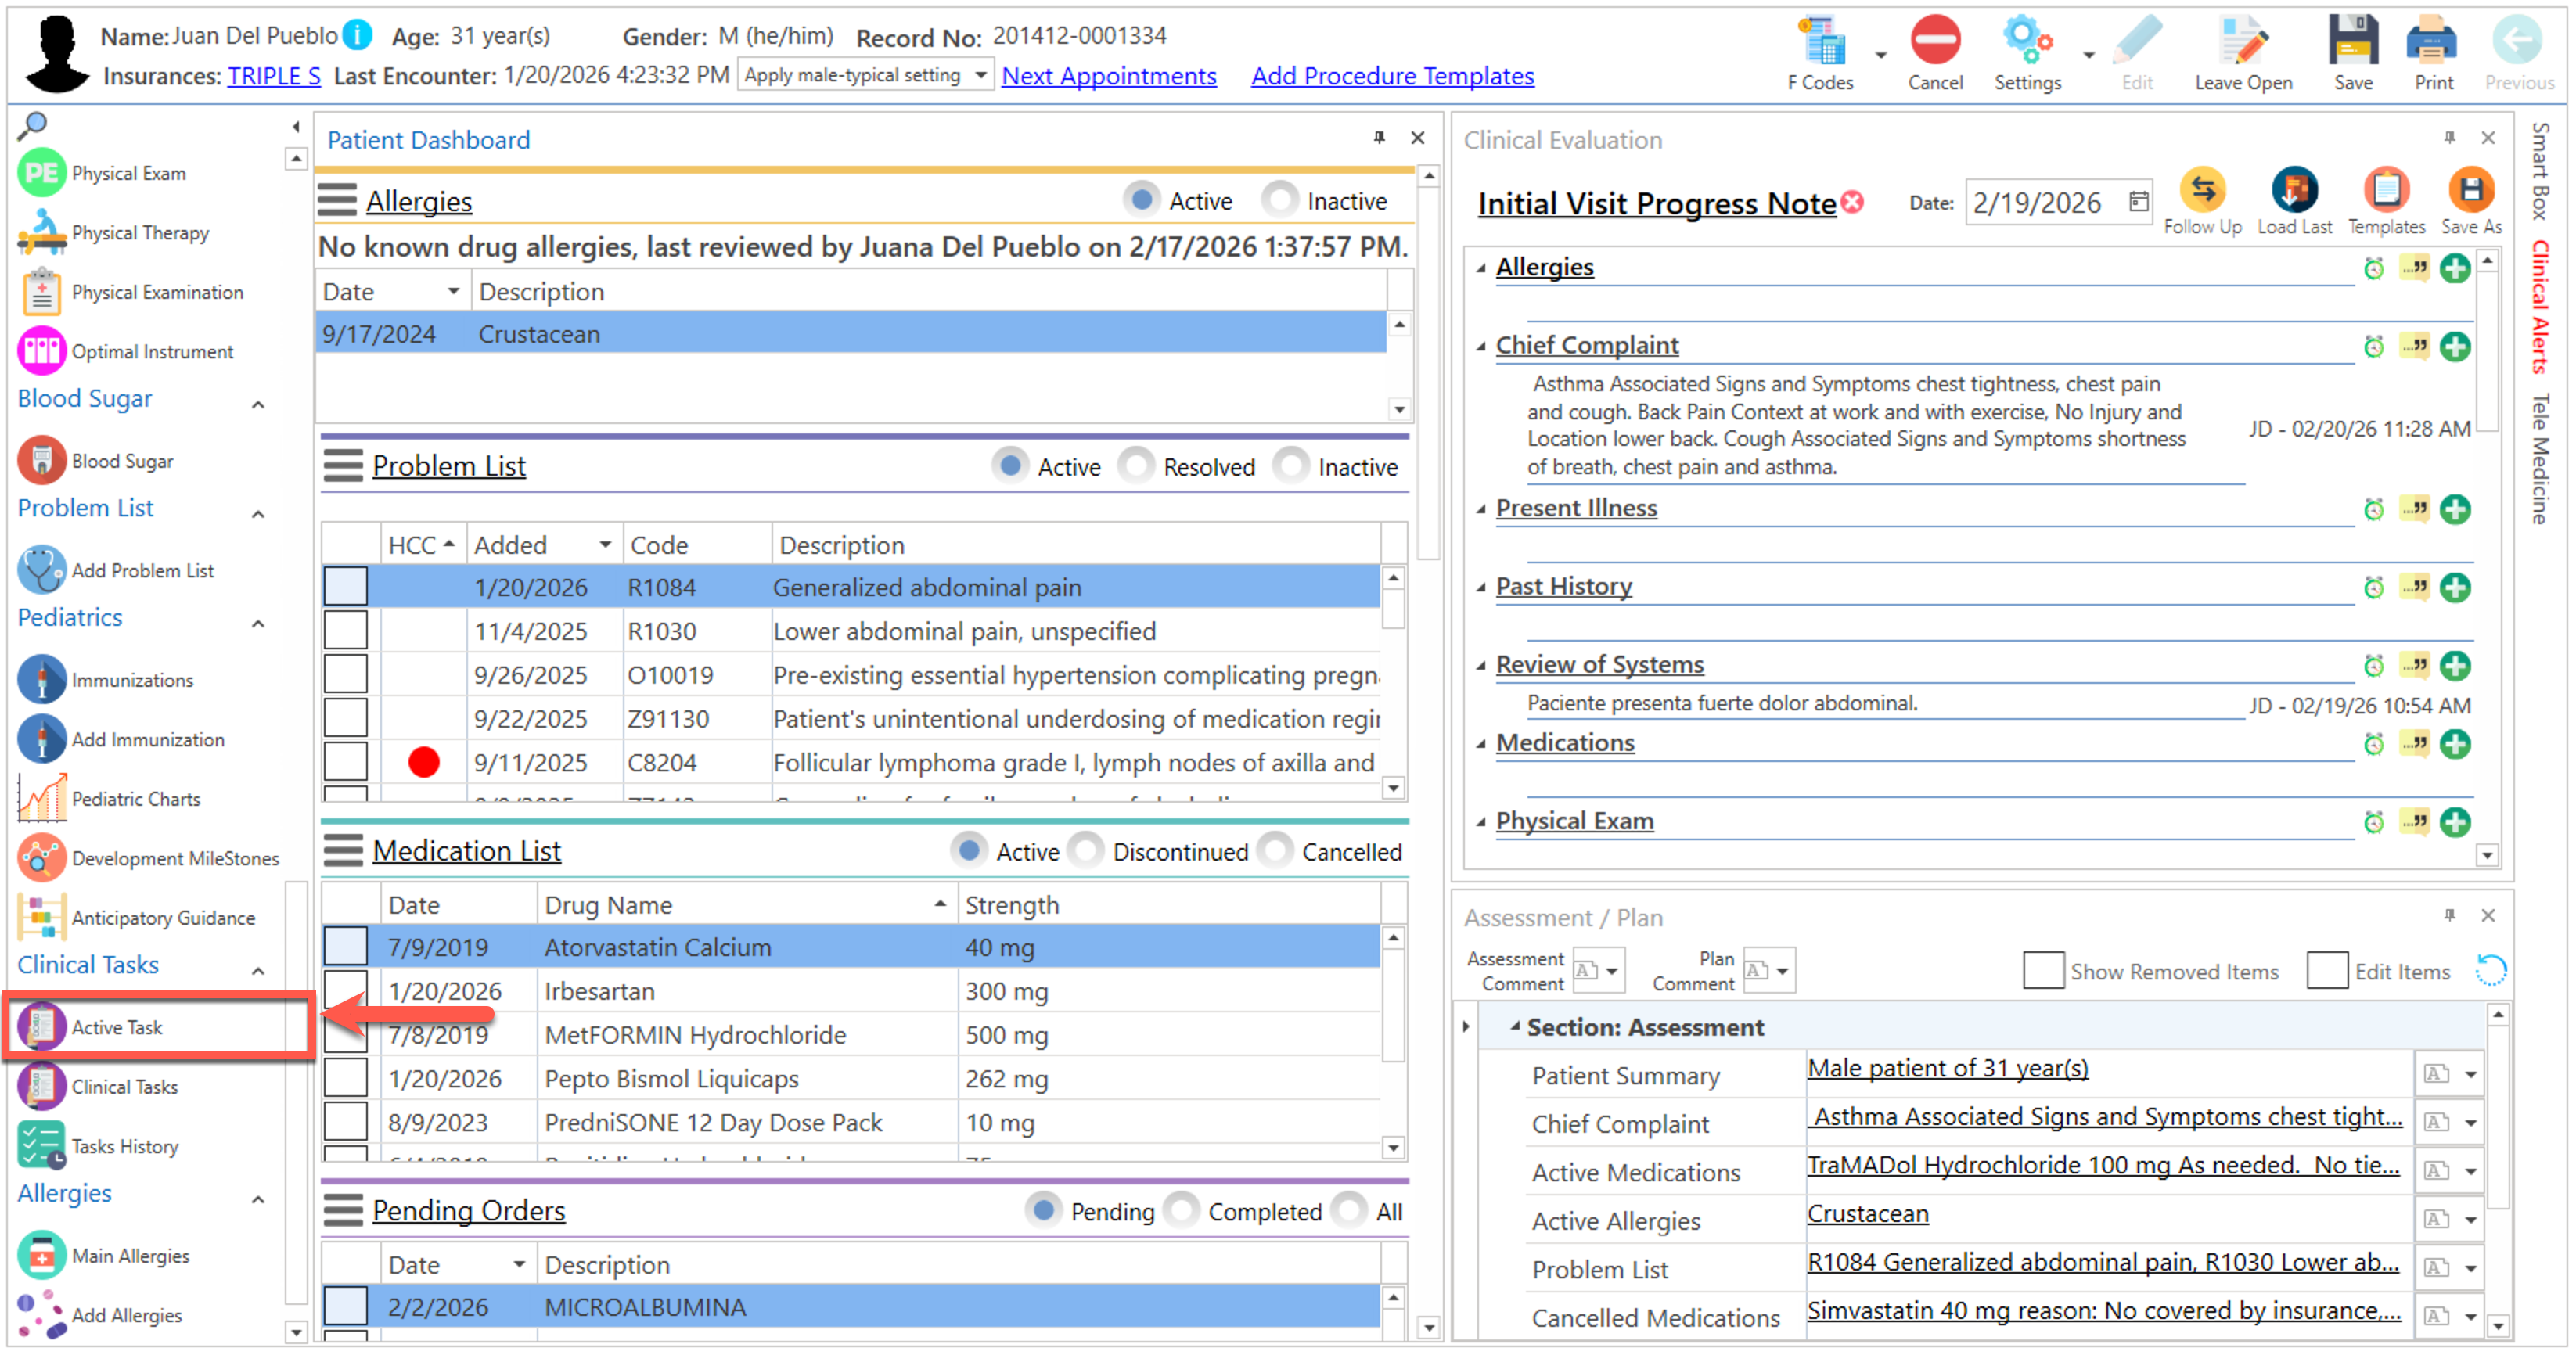Open the Tasks History sidebar item
This screenshot has width=2576, height=1355.
pyautogui.click(x=124, y=1146)
